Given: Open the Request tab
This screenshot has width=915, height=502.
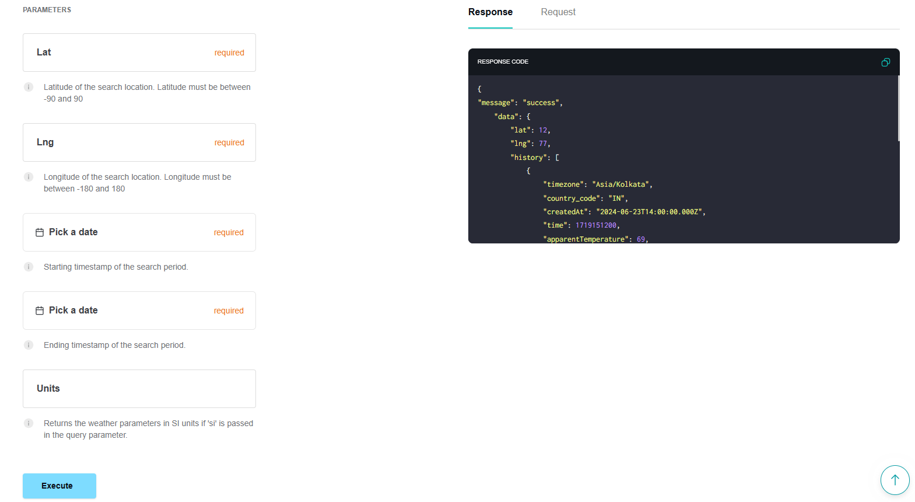Looking at the screenshot, I should (558, 12).
